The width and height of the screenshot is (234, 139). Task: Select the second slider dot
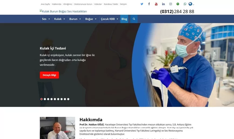[x=45, y=99]
